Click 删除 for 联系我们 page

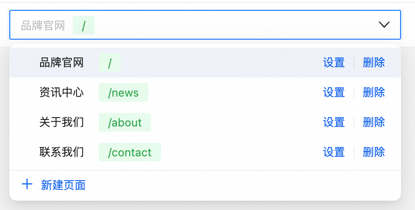(x=374, y=152)
